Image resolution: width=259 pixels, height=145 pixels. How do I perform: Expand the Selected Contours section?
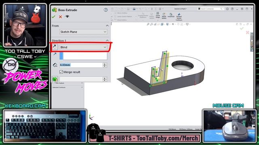(82, 87)
